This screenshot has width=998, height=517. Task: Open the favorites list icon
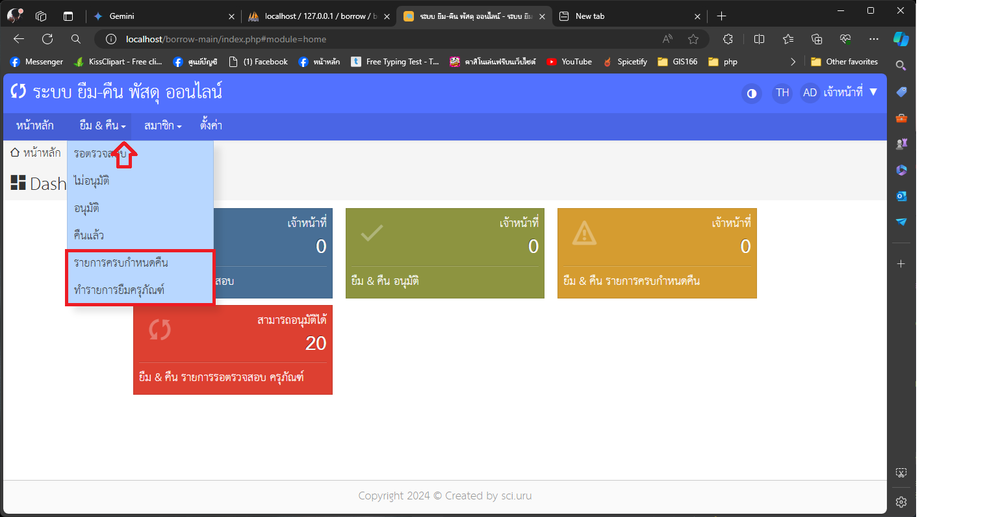click(x=788, y=39)
